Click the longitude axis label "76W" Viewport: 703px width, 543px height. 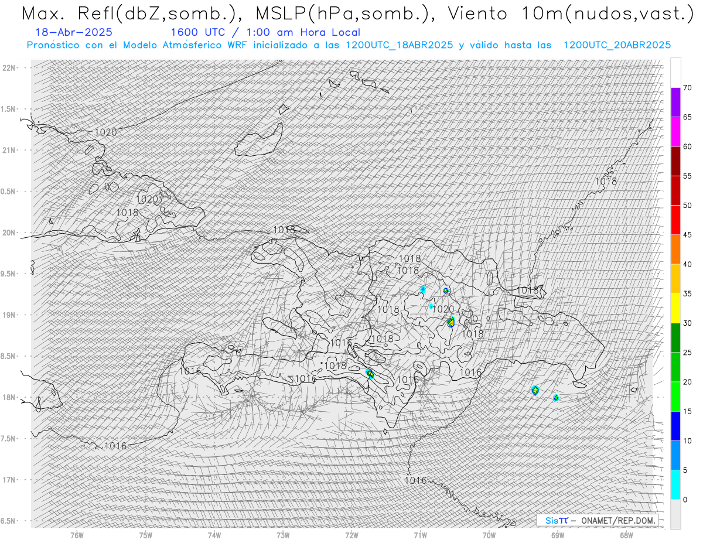77,534
